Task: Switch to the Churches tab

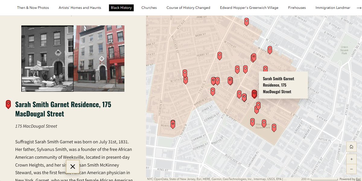Action: click(x=149, y=8)
